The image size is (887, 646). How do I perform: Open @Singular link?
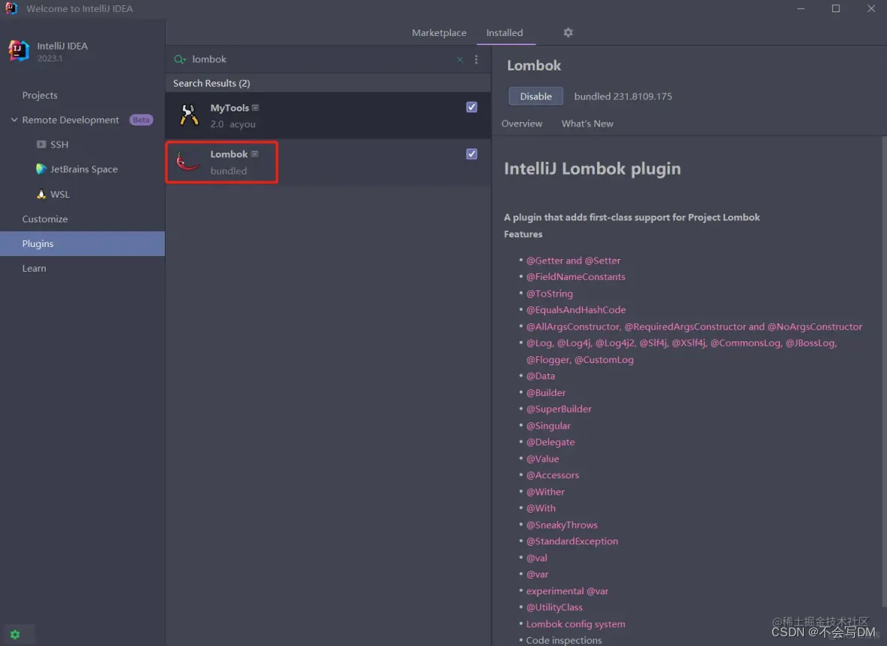click(x=548, y=426)
